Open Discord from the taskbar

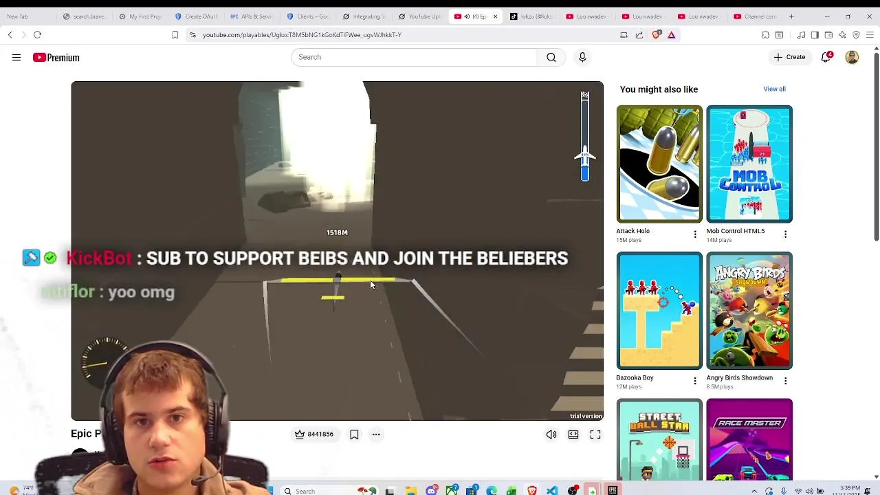tap(431, 491)
